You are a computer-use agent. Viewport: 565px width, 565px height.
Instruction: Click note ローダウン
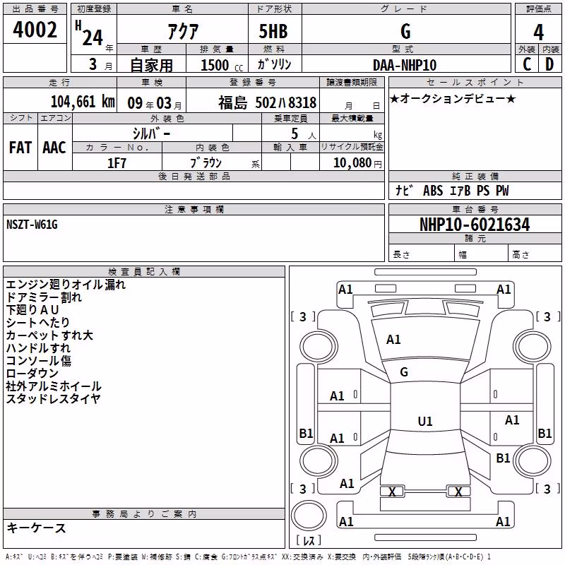point(32,373)
